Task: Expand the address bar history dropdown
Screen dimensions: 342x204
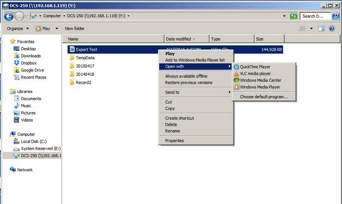Action: [284, 16]
